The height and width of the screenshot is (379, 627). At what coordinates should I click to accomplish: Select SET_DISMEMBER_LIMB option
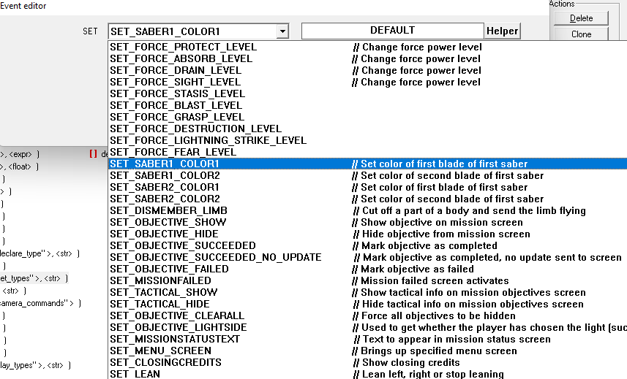pos(367,210)
